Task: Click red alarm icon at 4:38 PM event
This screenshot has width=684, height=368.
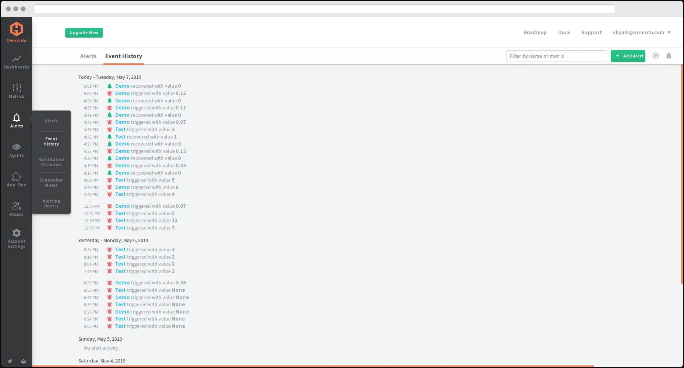Action: click(109, 130)
